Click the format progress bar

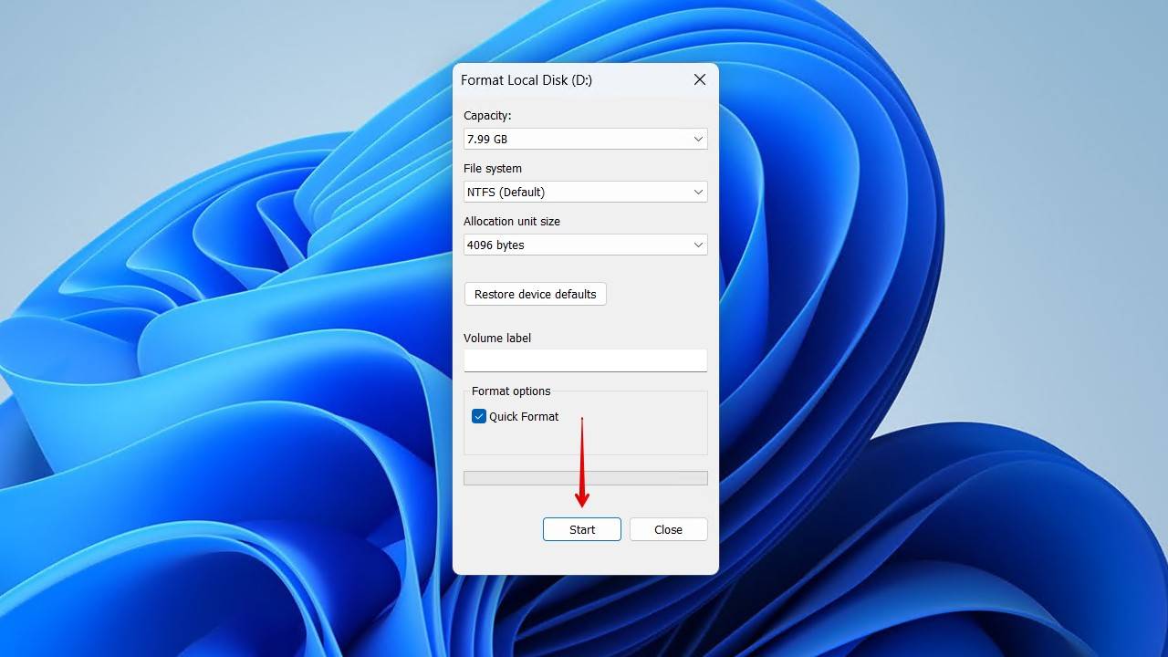[x=585, y=478]
